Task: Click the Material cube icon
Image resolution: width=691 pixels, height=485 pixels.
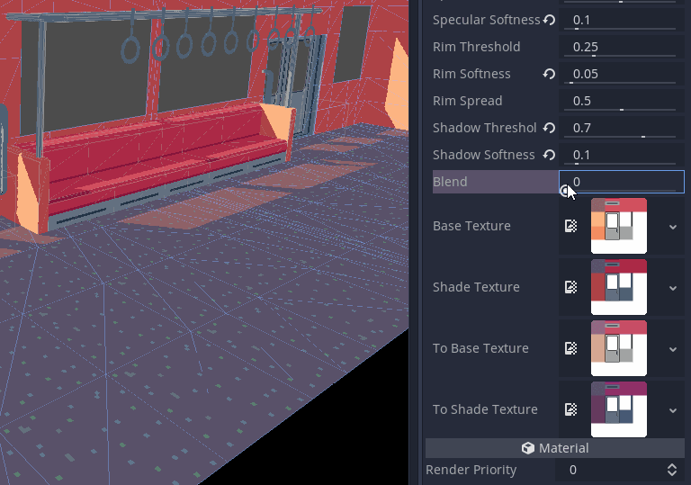Action: 528,448
